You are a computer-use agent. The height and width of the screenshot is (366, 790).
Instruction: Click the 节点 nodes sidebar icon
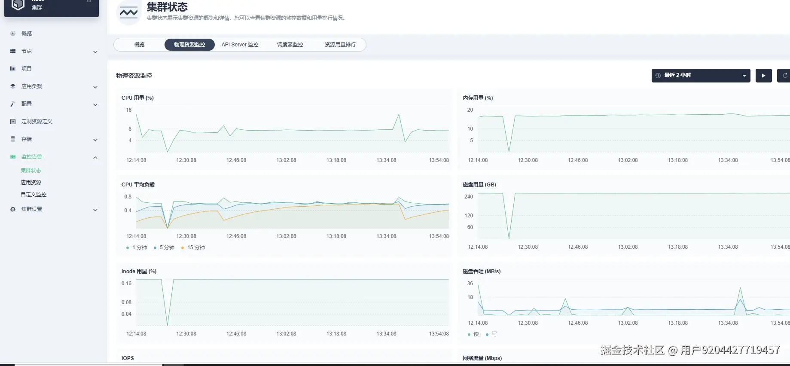(13, 51)
